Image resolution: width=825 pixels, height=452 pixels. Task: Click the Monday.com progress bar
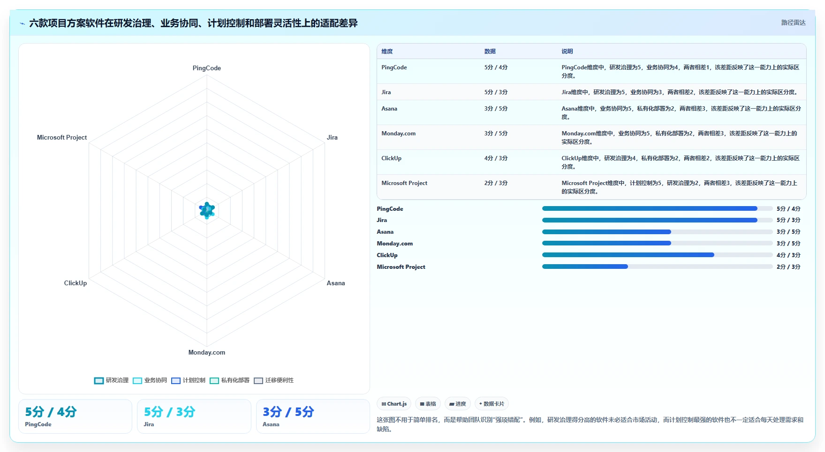click(x=657, y=243)
